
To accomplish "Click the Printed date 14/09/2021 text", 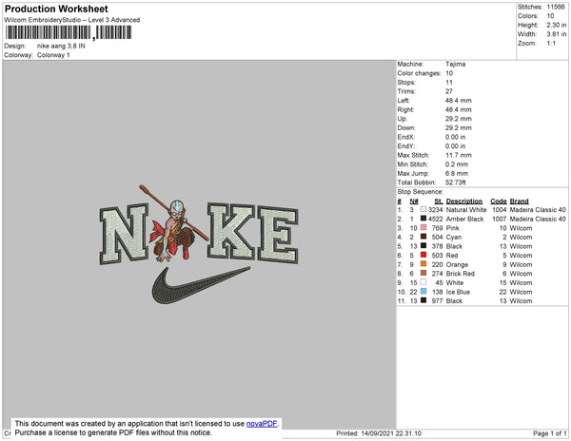I will [x=379, y=433].
